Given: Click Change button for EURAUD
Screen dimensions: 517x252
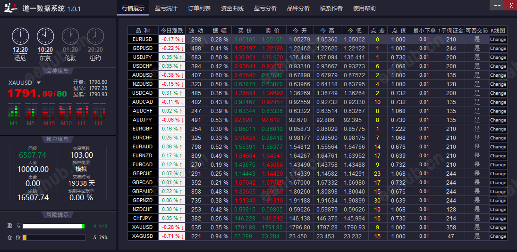Looking at the screenshot, I should coord(498,147).
